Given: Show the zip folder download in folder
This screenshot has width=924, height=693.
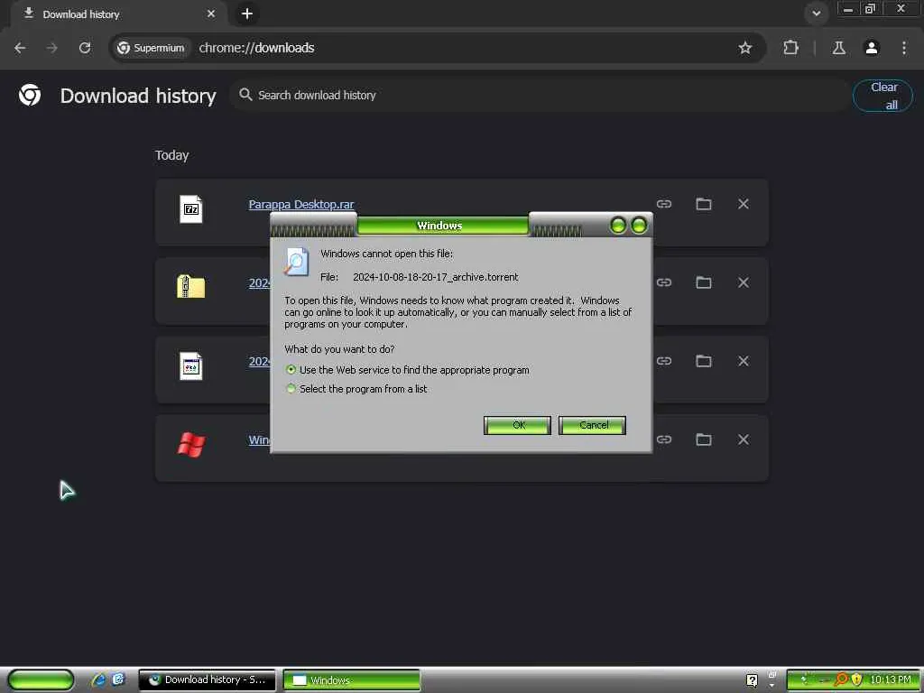Looking at the screenshot, I should point(704,282).
